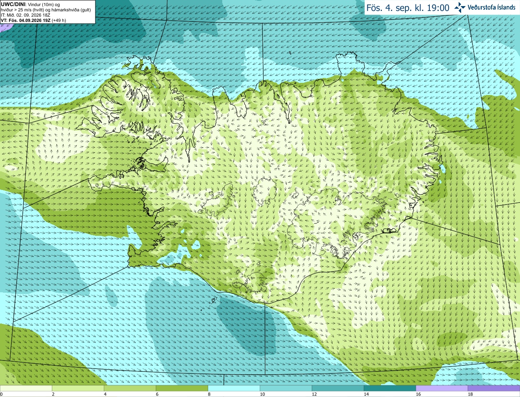
Task: Pick the 14–16 m/s dark teal legend swatch
Action: (390, 388)
